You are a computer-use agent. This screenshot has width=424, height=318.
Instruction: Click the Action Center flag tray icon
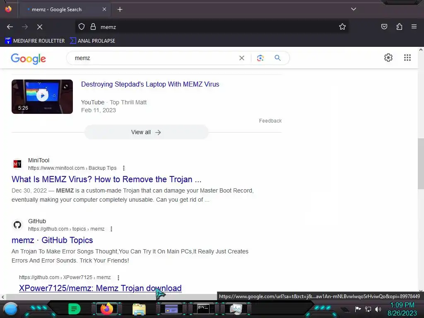click(358, 309)
